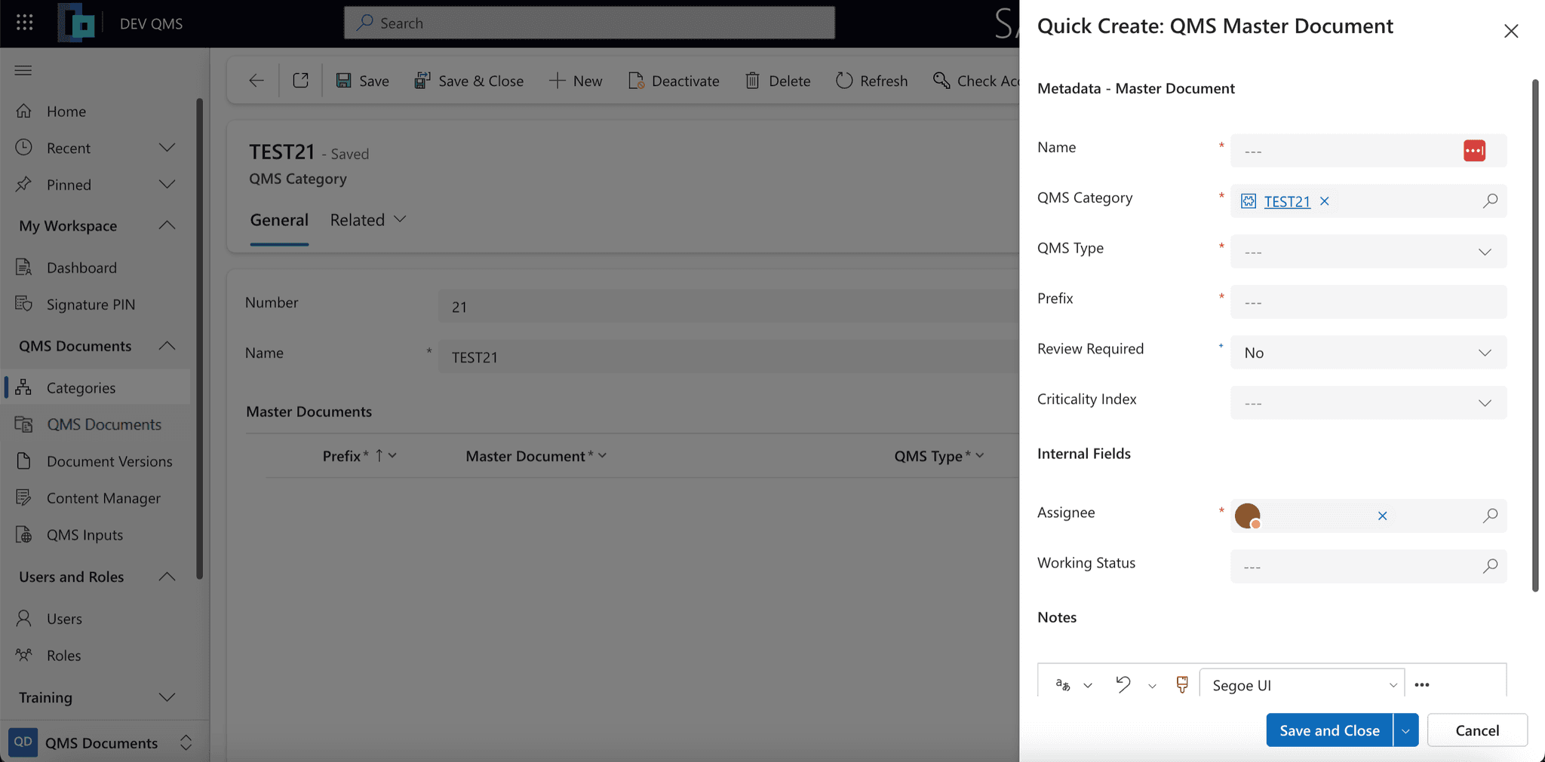Save the TEST21 record
Viewport: 1545px width, 762px height.
tap(362, 81)
